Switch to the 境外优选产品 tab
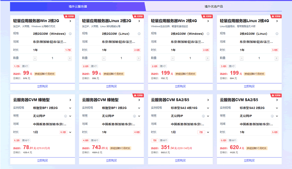 point(214,6)
